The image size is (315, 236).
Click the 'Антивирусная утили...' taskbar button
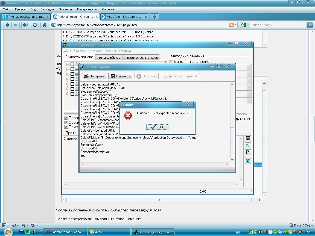(153, 232)
